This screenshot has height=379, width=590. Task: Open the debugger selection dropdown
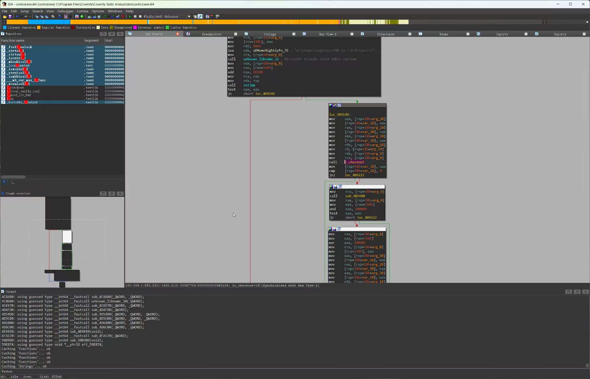pyautogui.click(x=189, y=16)
